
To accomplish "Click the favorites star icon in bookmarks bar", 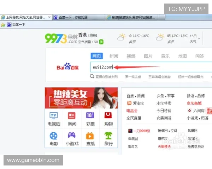I will point(3,25).
